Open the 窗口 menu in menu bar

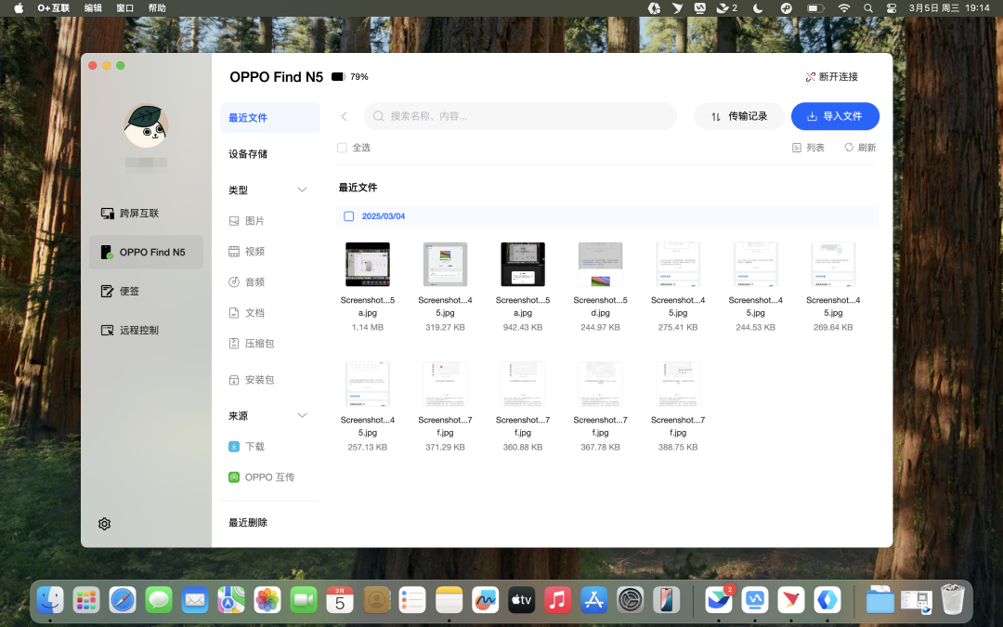point(124,7)
